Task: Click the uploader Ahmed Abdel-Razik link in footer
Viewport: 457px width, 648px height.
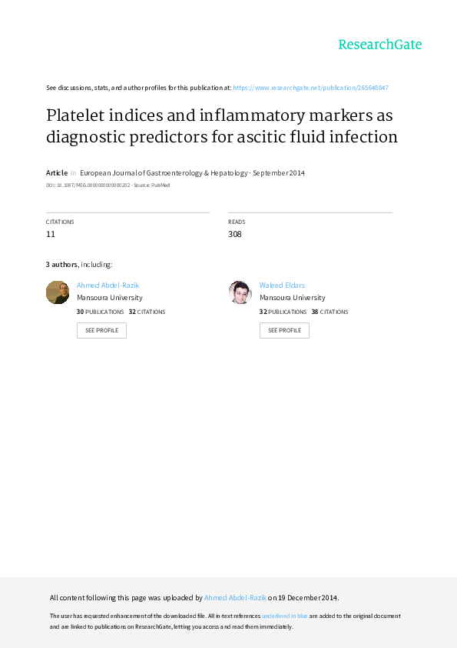Action: [x=235, y=597]
